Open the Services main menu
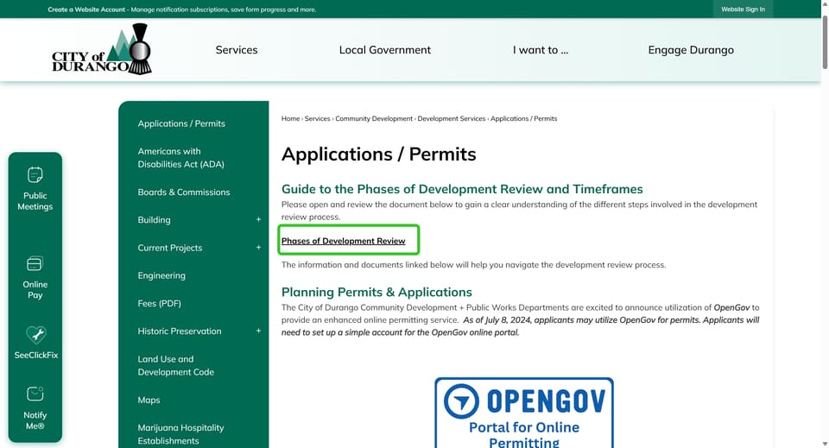Screen dimensions: 829x448 [237, 50]
